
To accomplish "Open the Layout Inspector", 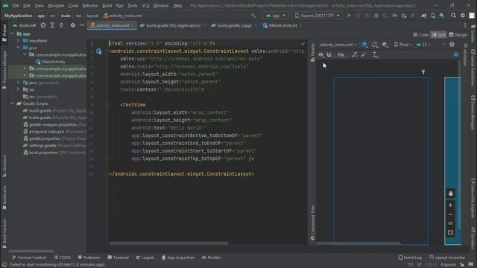I will [447, 258].
